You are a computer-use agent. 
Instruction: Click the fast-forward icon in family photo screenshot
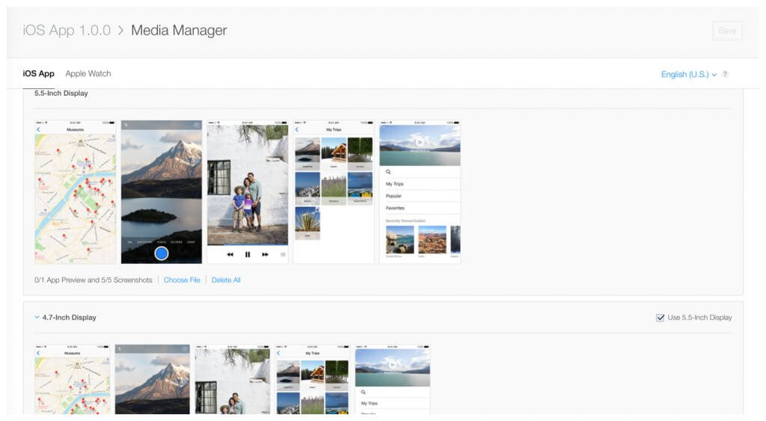266,254
